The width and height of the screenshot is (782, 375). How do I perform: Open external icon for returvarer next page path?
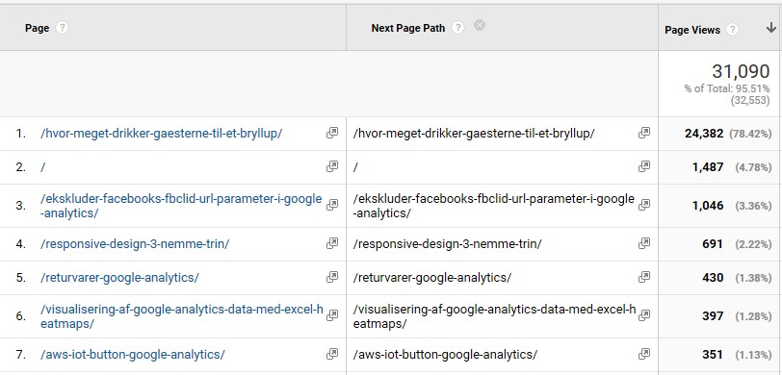(644, 277)
